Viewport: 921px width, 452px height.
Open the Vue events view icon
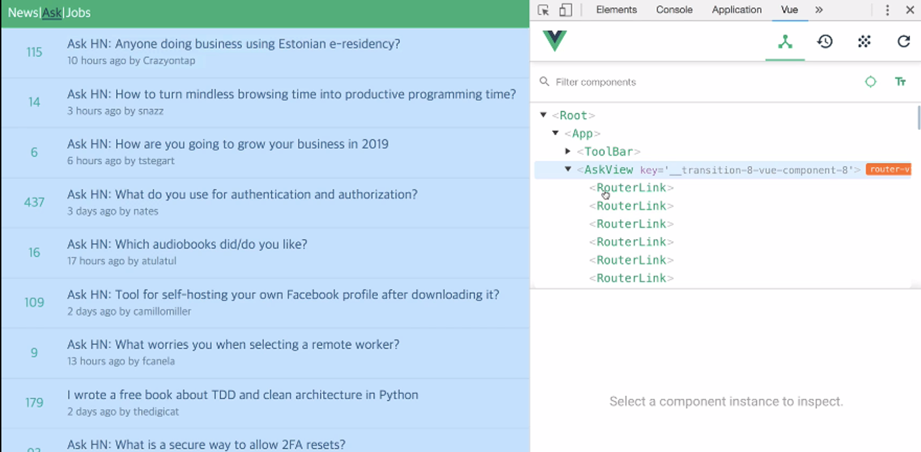tap(864, 42)
